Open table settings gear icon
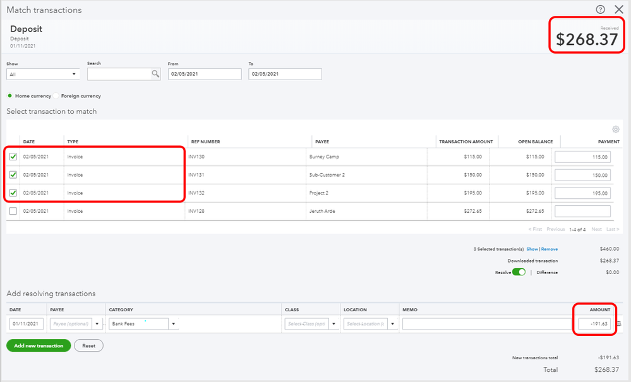The image size is (631, 382). tap(616, 129)
